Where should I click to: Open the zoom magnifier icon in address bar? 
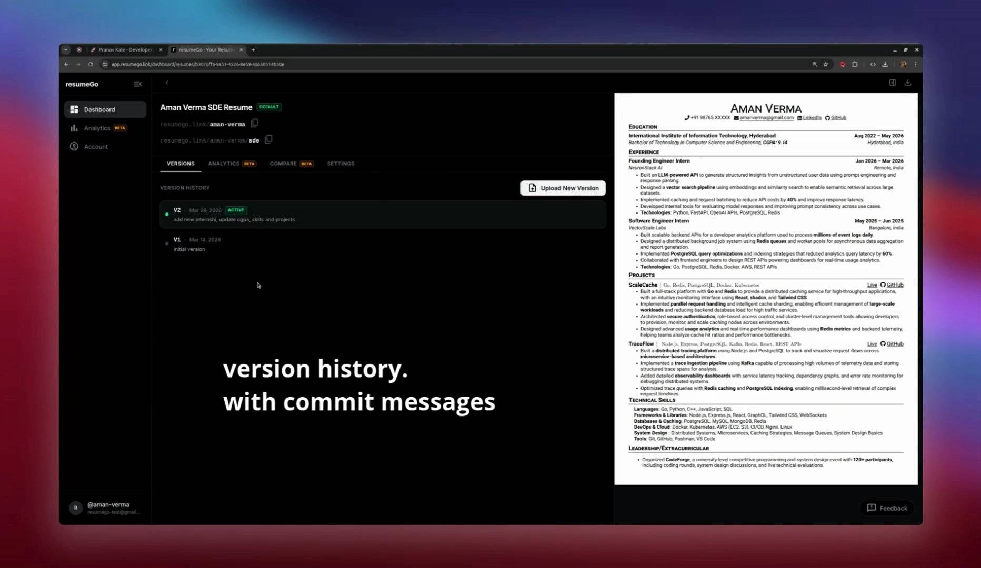point(814,64)
